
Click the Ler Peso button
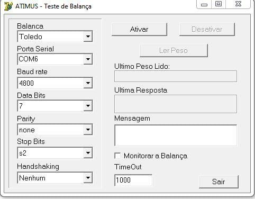click(174, 50)
